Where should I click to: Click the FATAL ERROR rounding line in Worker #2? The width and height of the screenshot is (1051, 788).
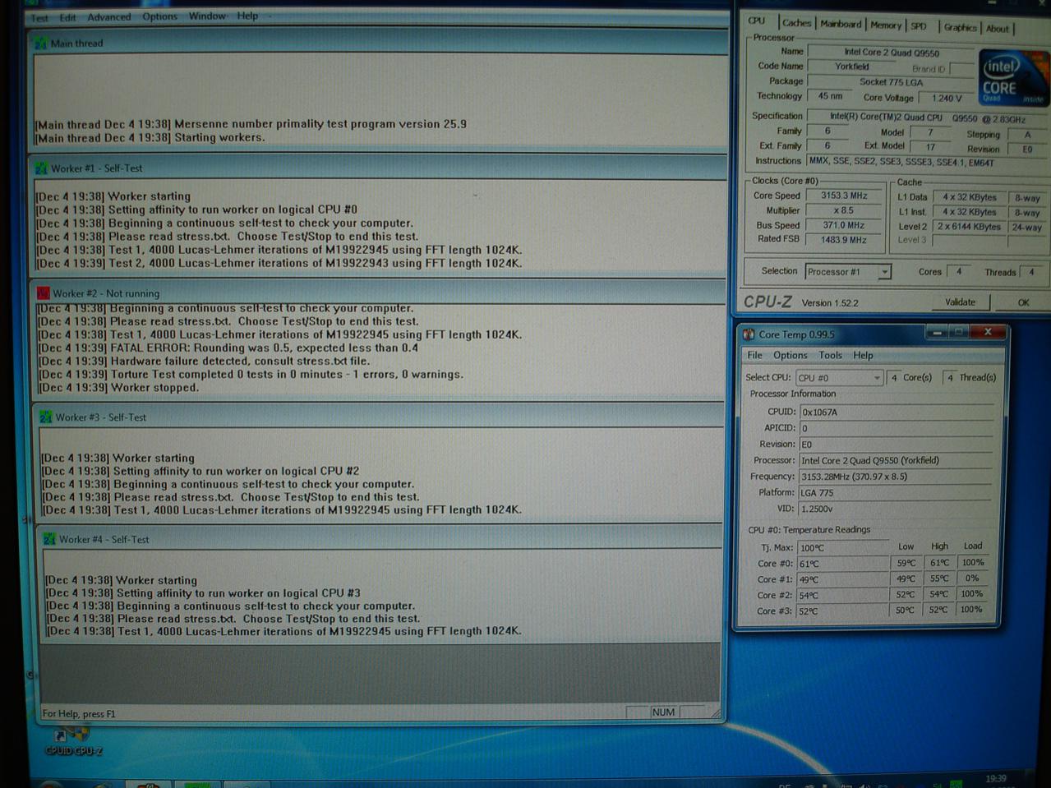point(229,348)
